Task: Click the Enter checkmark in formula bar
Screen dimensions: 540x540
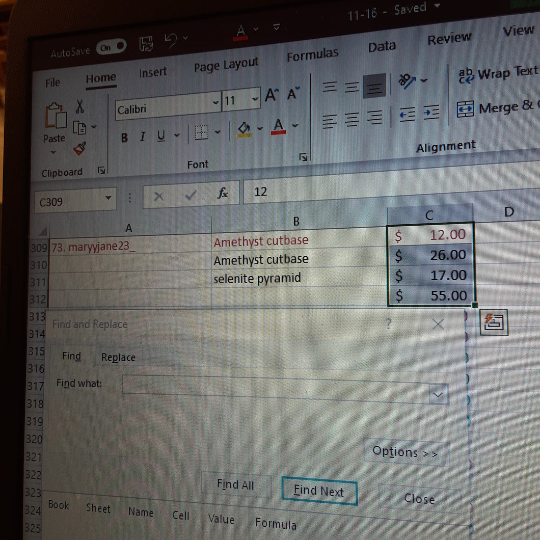Action: [191, 195]
